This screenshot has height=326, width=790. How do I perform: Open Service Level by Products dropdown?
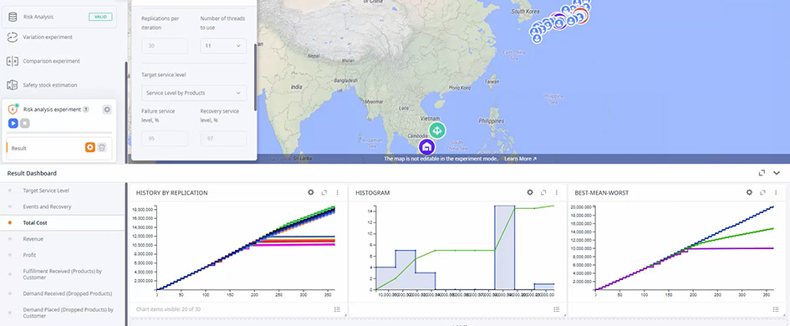tap(194, 94)
